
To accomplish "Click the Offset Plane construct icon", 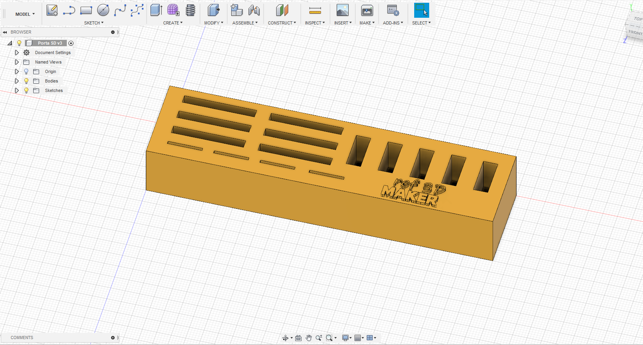I will click(x=282, y=10).
